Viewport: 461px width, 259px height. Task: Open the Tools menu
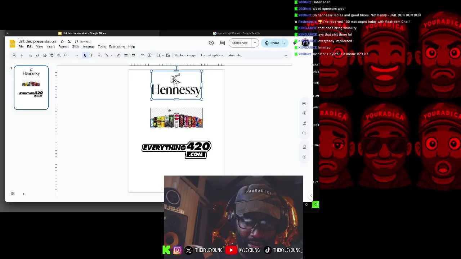coord(102,46)
